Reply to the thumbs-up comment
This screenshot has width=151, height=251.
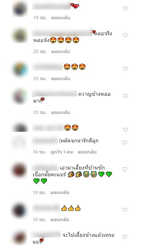coord(60,219)
